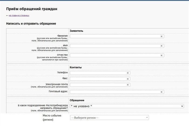Image resolution: width=189 pixels, height=126 pixels.
Task: Clear the Телефон field X icon
Action: 128,73
